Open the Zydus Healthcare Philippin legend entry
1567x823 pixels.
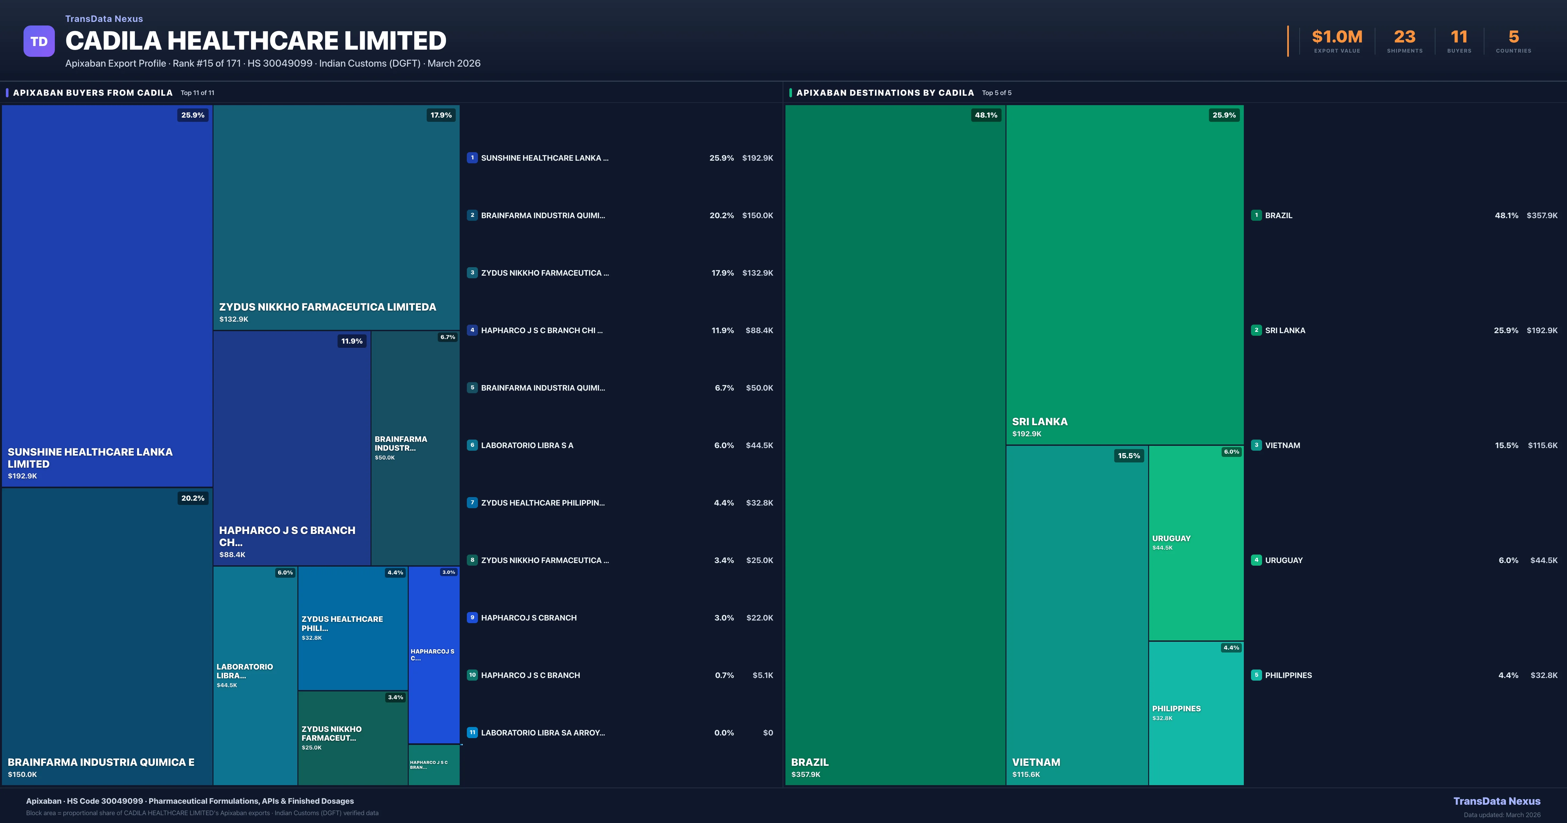click(x=543, y=503)
